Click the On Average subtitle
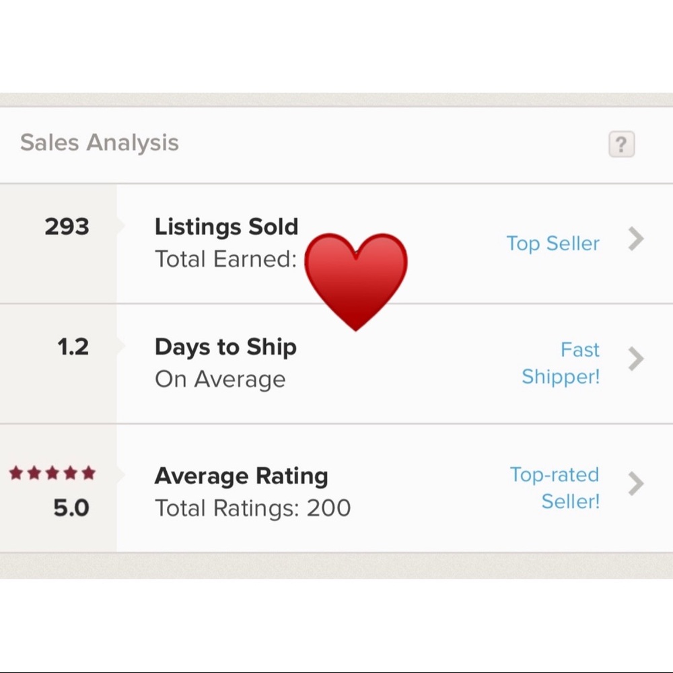 [x=220, y=380]
